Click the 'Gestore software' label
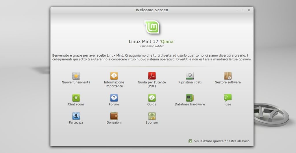Viewport: 296px width, 153px height. [228, 82]
